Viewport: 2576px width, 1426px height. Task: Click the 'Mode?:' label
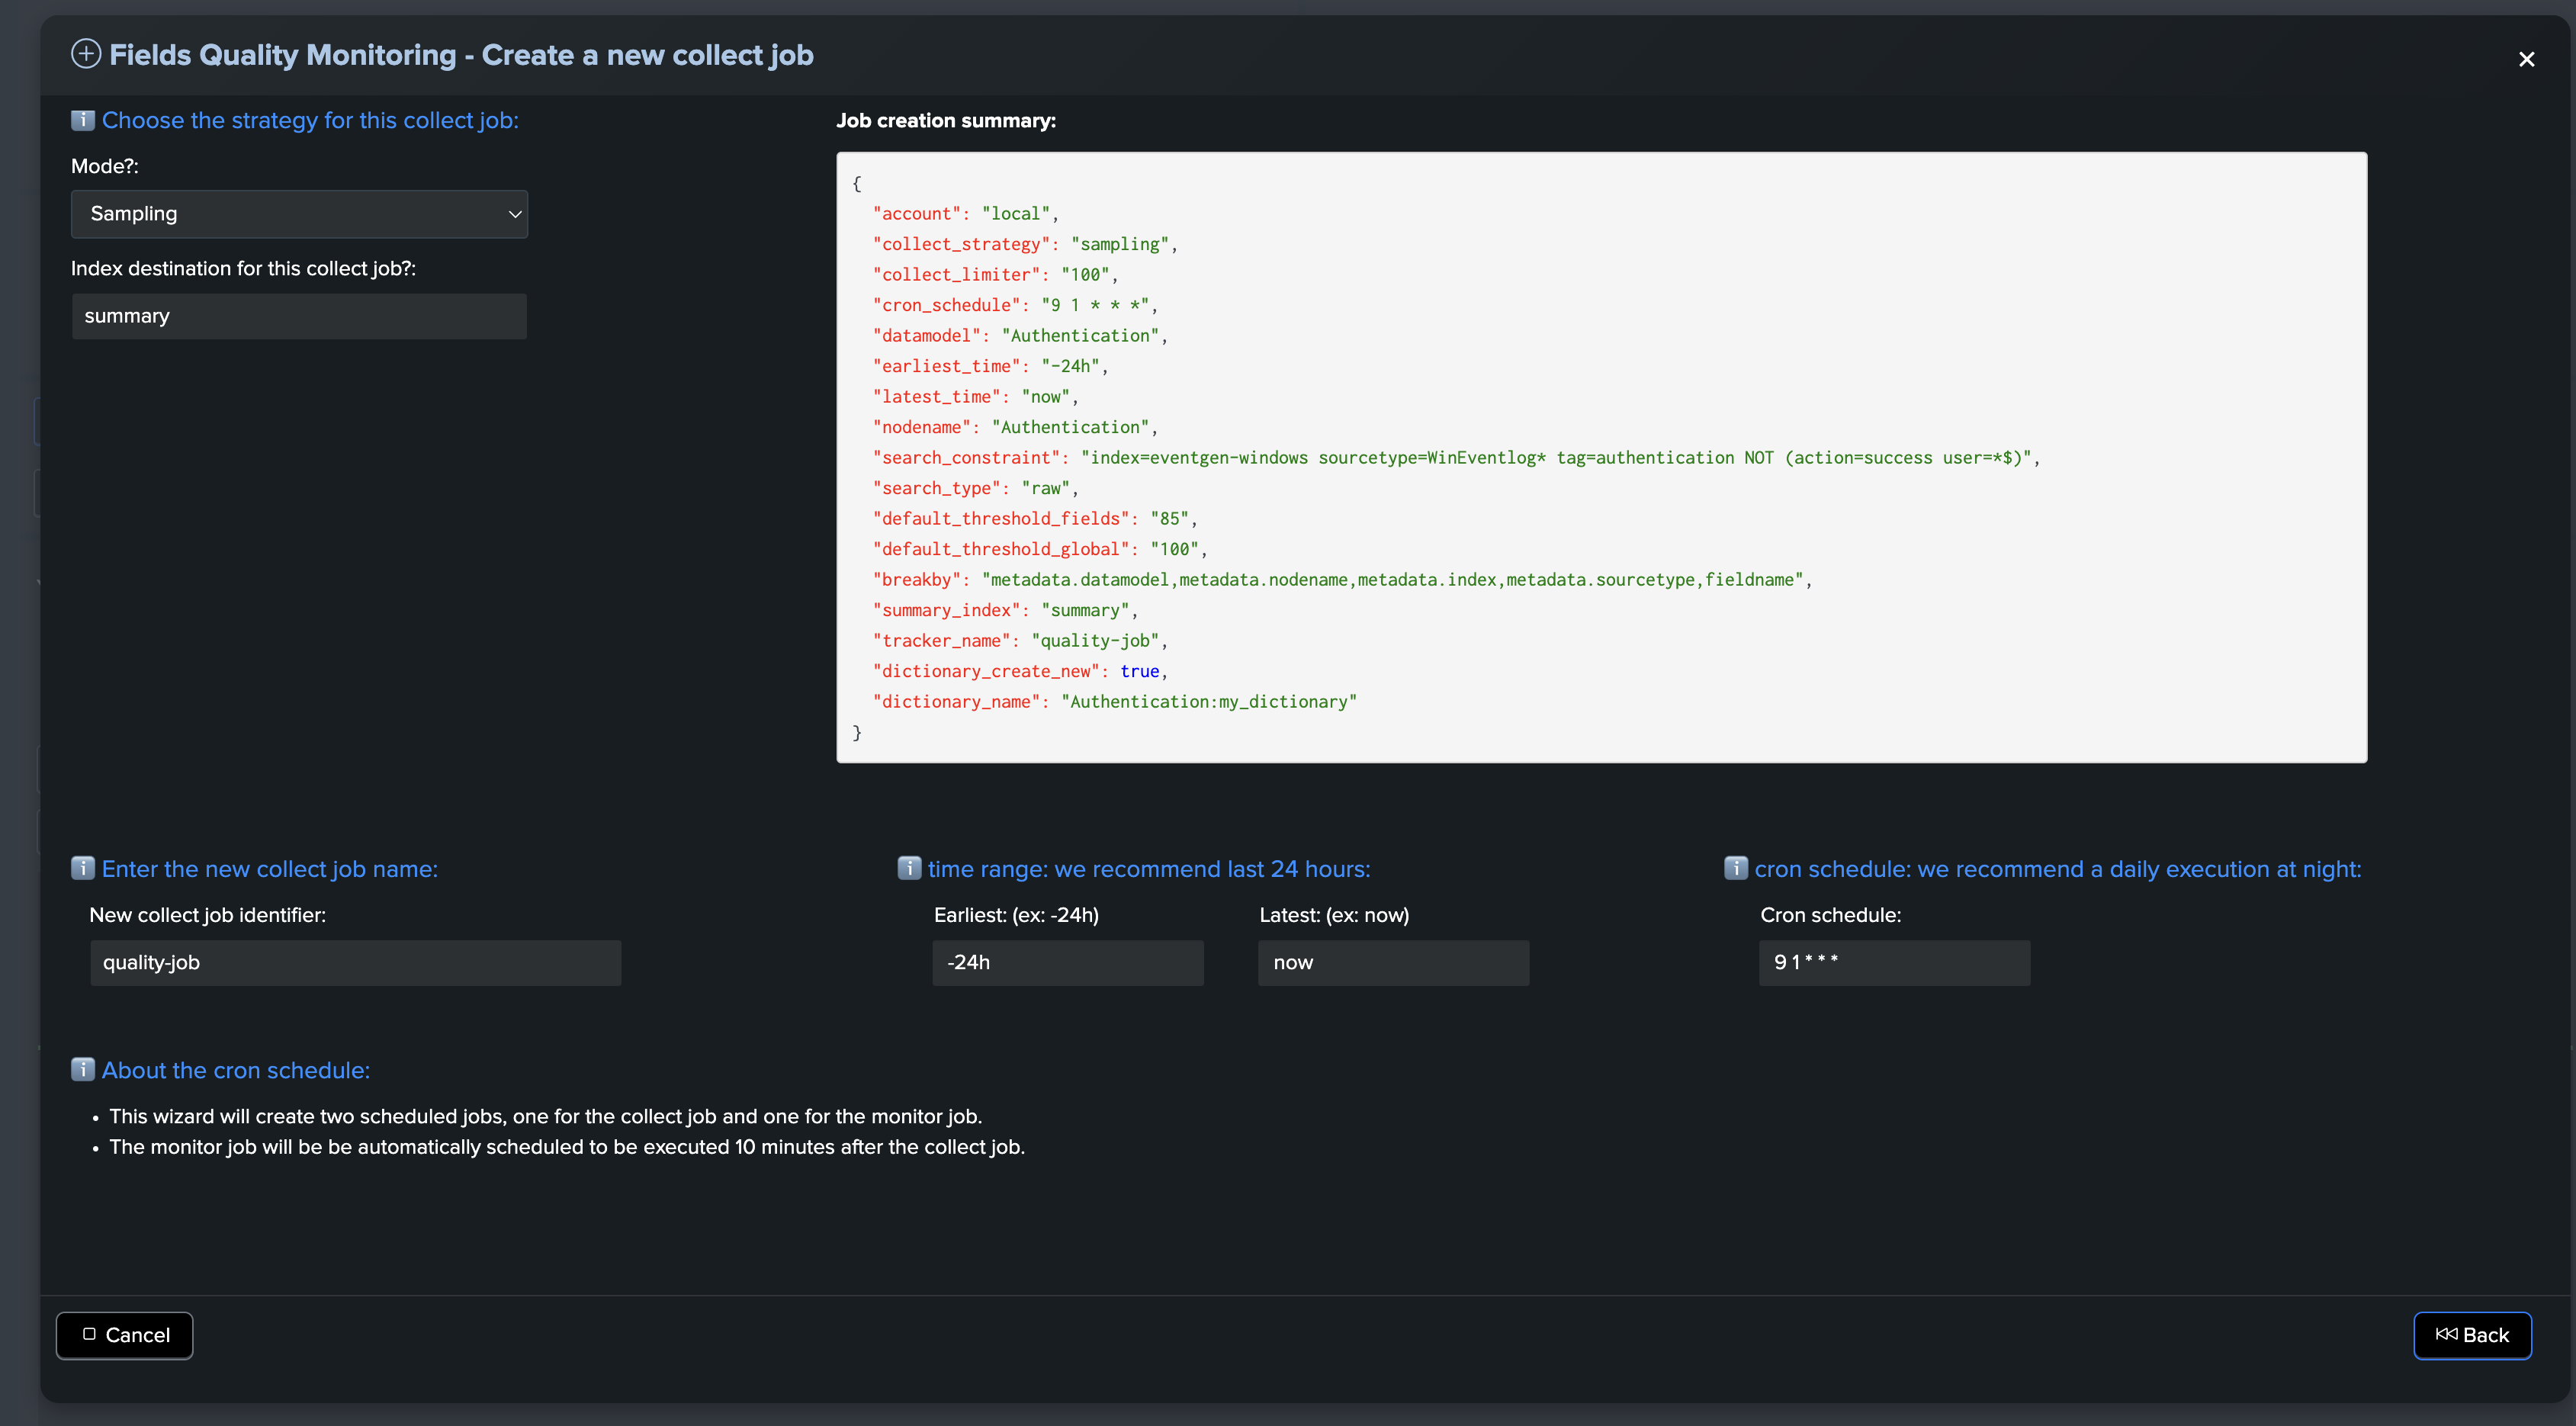pos(105,166)
